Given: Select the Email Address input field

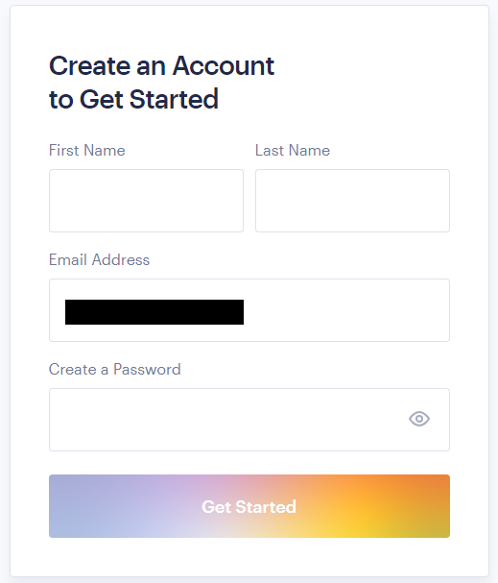Looking at the screenshot, I should [x=249, y=310].
